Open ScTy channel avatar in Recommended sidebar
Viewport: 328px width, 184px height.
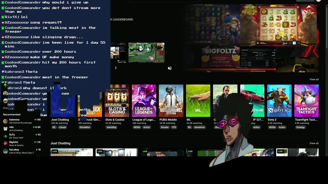pyautogui.click(x=5, y=136)
